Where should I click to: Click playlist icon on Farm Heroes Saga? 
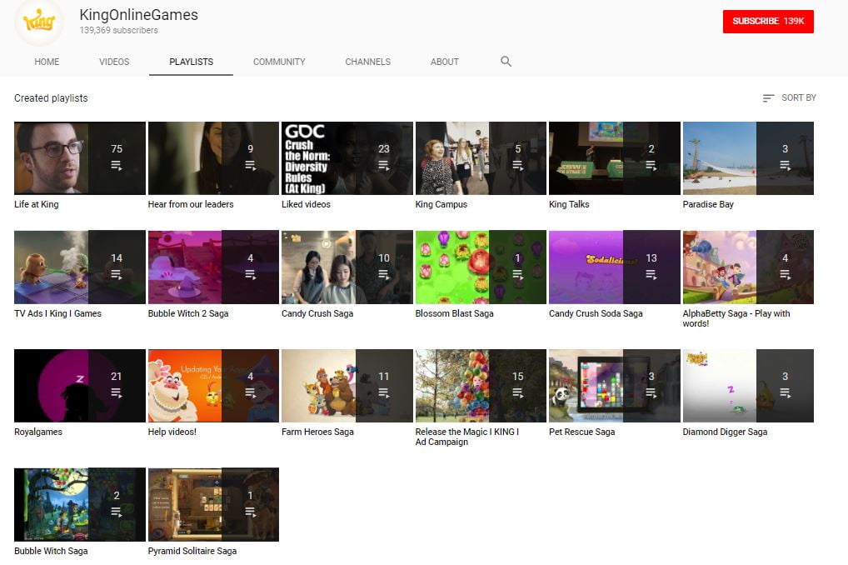(383, 392)
